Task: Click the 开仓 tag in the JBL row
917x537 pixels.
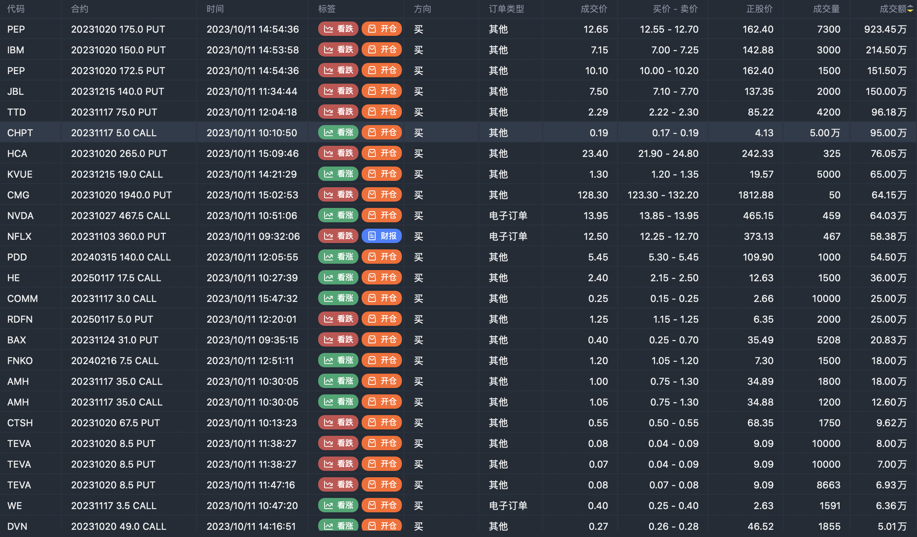Action: coord(382,91)
